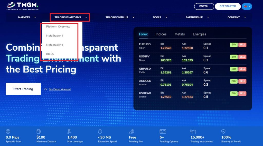Click the USDJPY ask price 103.379
Image resolution: width=263 pixels, height=146 pixels.
pyautogui.click(x=187, y=60)
